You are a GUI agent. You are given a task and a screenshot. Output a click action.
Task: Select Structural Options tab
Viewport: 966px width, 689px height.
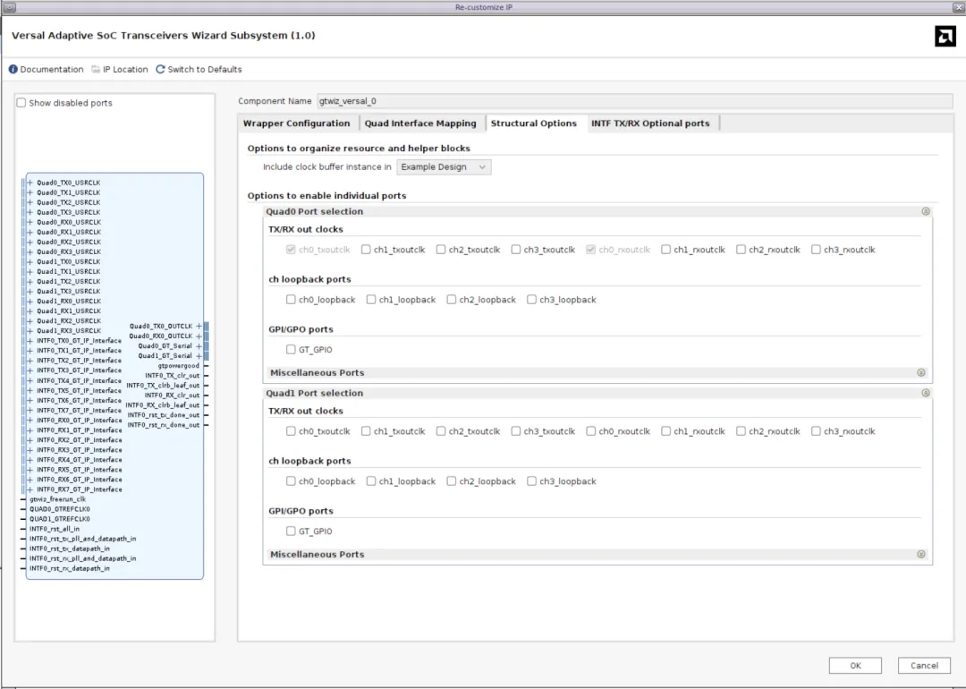click(x=533, y=123)
